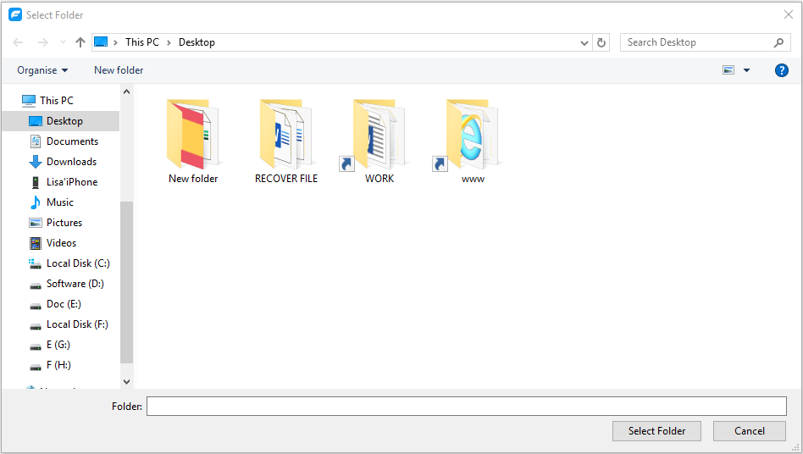The image size is (803, 454).
Task: Click the search magnifier icon
Action: point(778,42)
